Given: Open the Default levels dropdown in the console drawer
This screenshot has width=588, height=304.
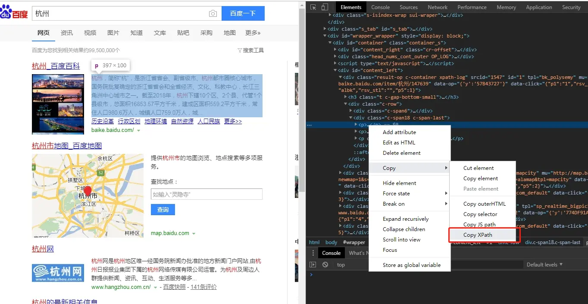Looking at the screenshot, I should pyautogui.click(x=544, y=264).
